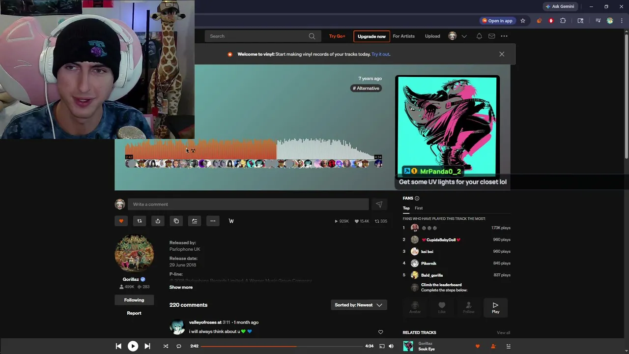Expand the profile avatar menu chevron

click(464, 36)
